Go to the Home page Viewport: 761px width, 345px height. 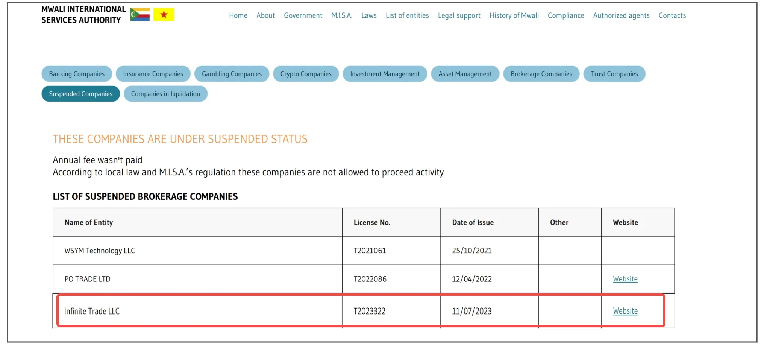pyautogui.click(x=238, y=15)
